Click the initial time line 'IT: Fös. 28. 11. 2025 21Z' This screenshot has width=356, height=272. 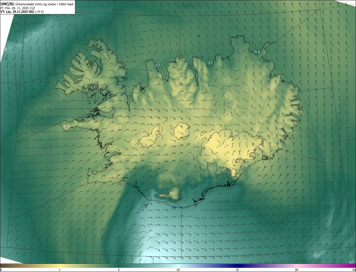pos(18,8)
